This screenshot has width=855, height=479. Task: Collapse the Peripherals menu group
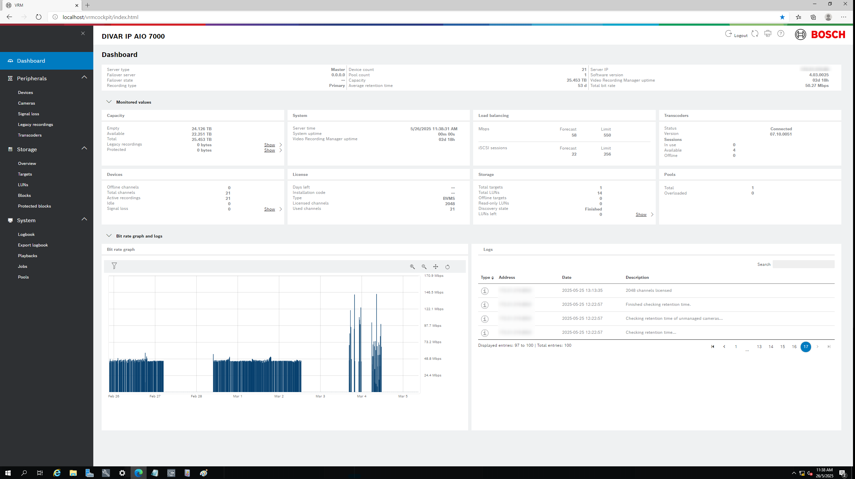84,77
